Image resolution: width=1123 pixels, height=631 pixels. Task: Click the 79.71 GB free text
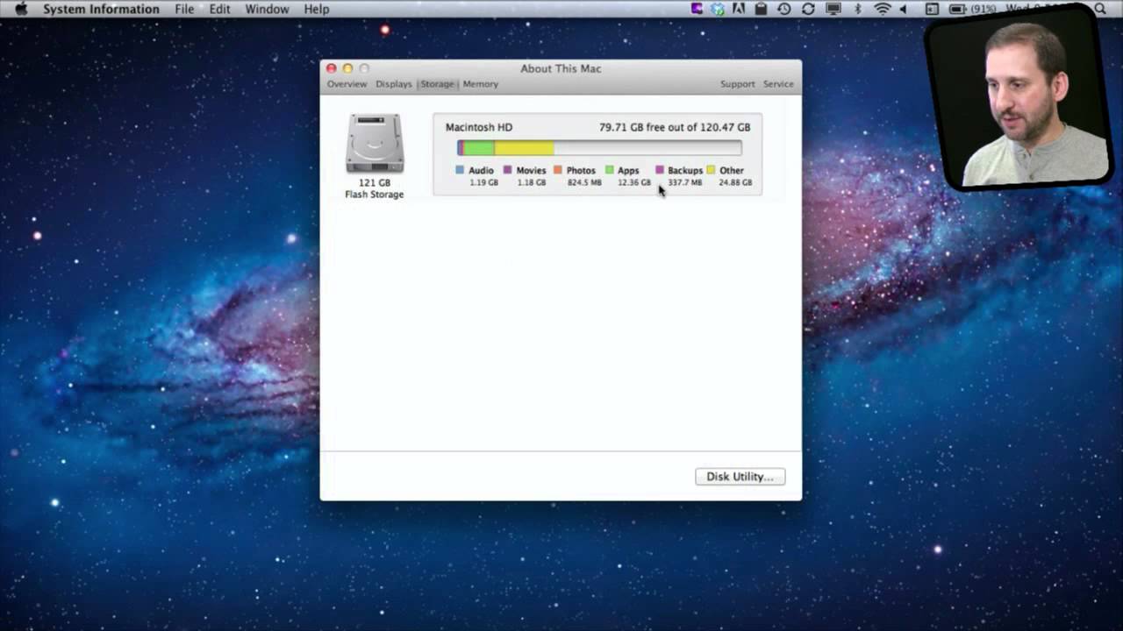click(x=675, y=127)
